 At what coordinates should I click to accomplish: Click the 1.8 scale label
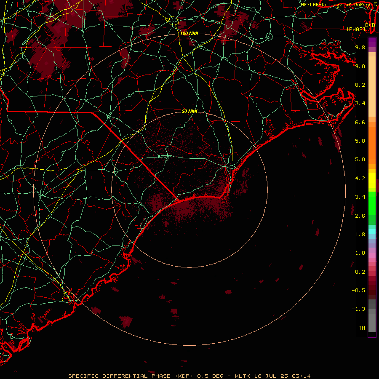(360, 235)
